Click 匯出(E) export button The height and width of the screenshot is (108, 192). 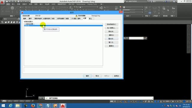point(111,39)
